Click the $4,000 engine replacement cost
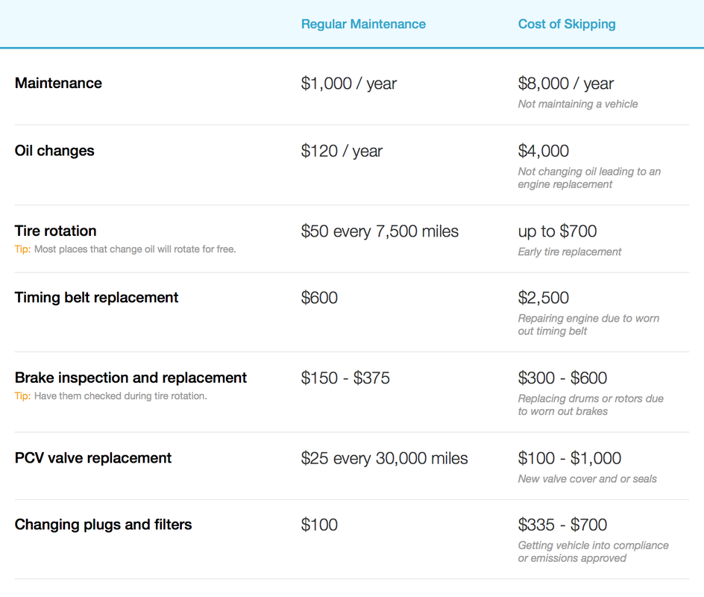Screen dimensions: 704x597 coord(543,151)
